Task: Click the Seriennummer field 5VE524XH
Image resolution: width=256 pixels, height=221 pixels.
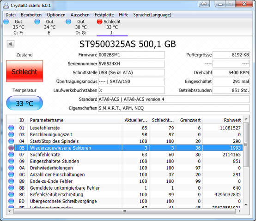Action: [131, 64]
